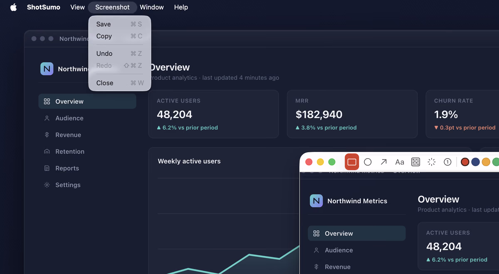Click the N logo beside Northwind Metrics
499x274 pixels.
[316, 201]
